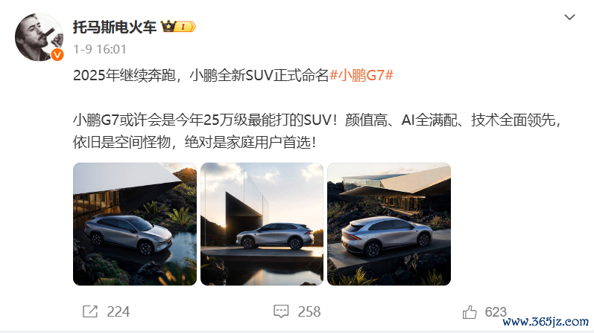View middle side-profile car photo
This screenshot has height=333, width=594.
coord(262,224)
